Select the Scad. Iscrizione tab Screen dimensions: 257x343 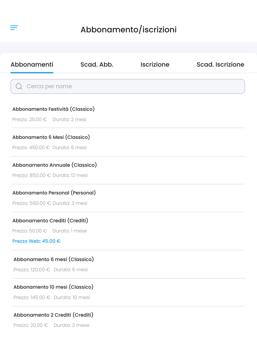[x=221, y=64]
